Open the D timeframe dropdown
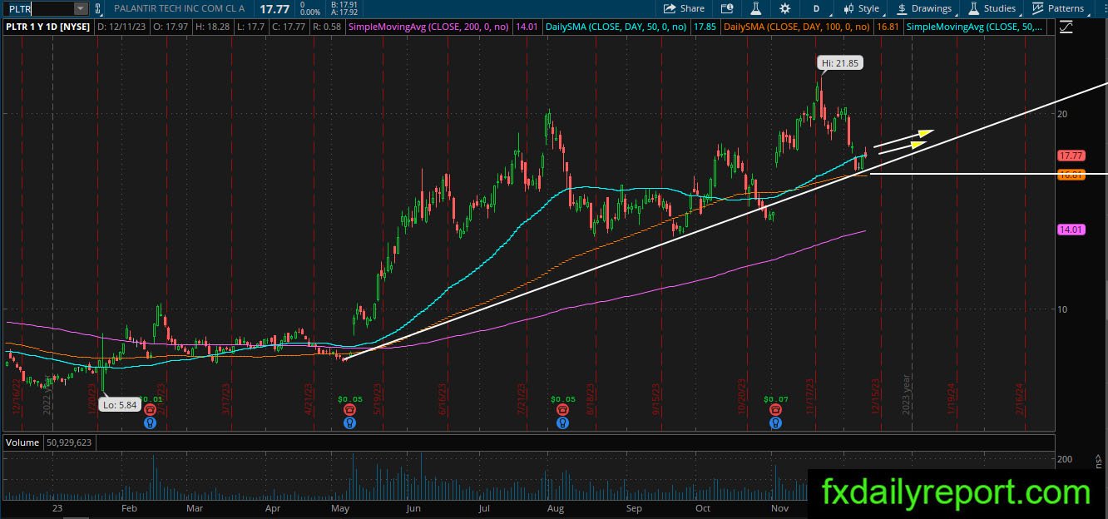1108x519 pixels. coord(816,8)
